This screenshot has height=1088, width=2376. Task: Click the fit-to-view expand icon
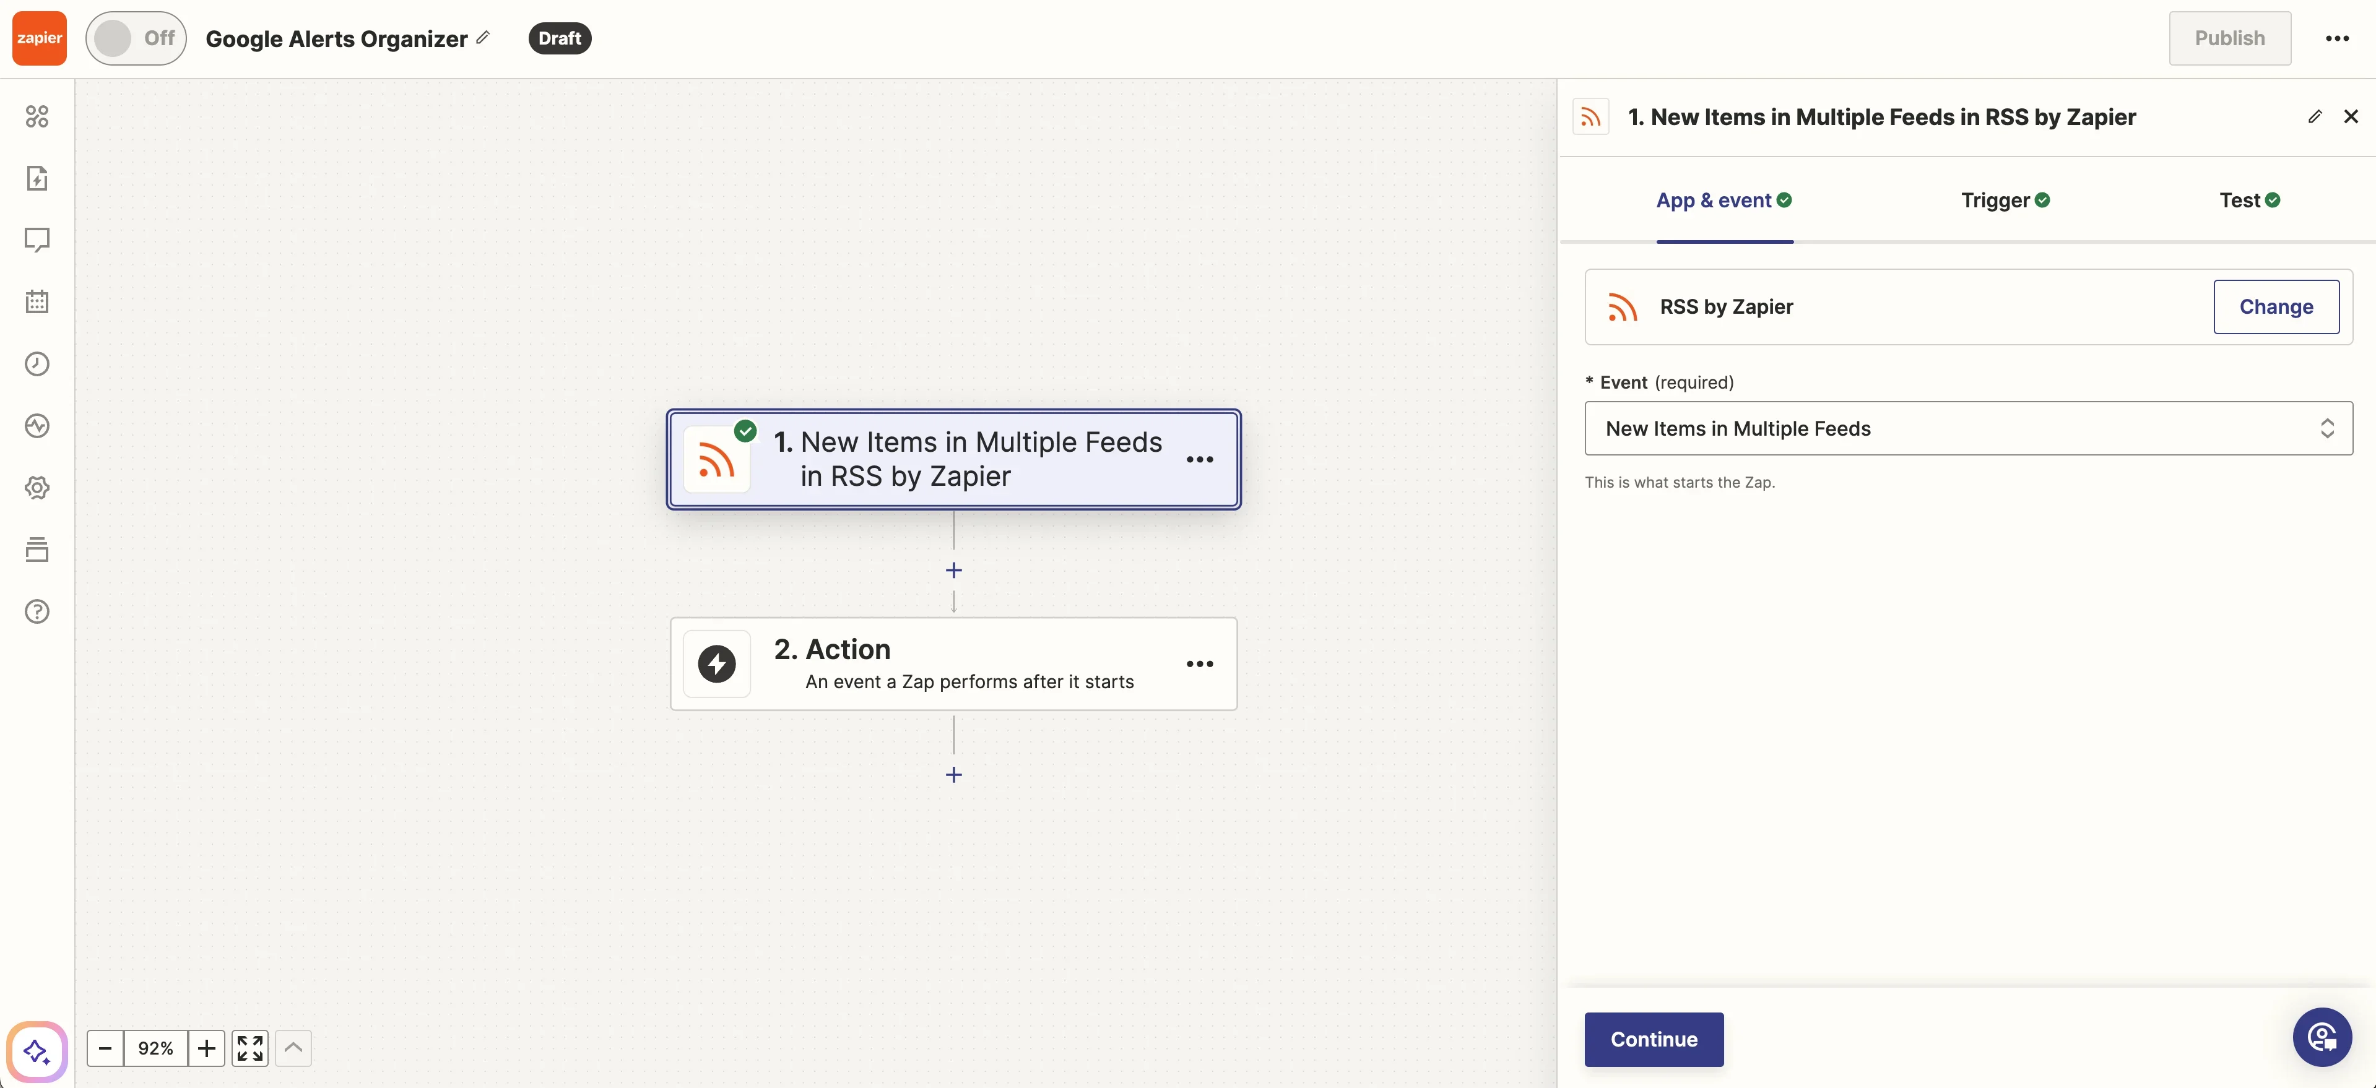pos(250,1048)
